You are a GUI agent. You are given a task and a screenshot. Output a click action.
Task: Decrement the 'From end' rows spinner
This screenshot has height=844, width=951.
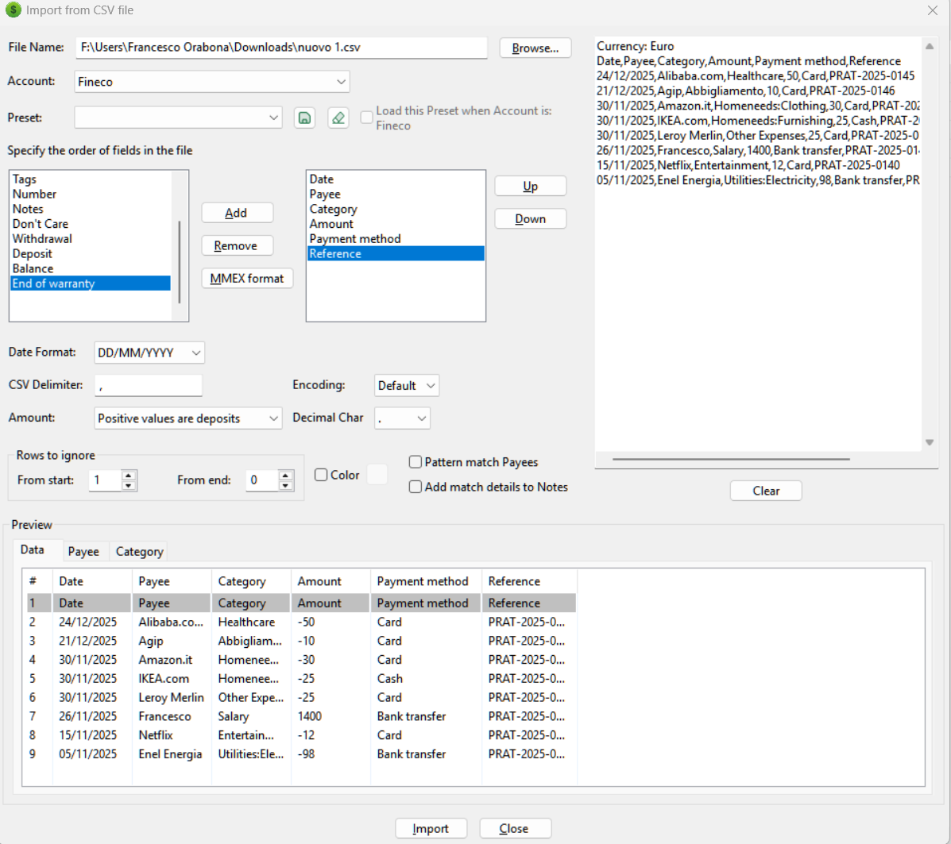pos(285,484)
